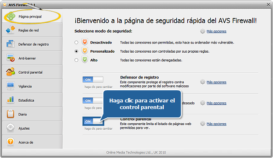
Task: Click the Personalizado mode label
Action: click(102, 51)
